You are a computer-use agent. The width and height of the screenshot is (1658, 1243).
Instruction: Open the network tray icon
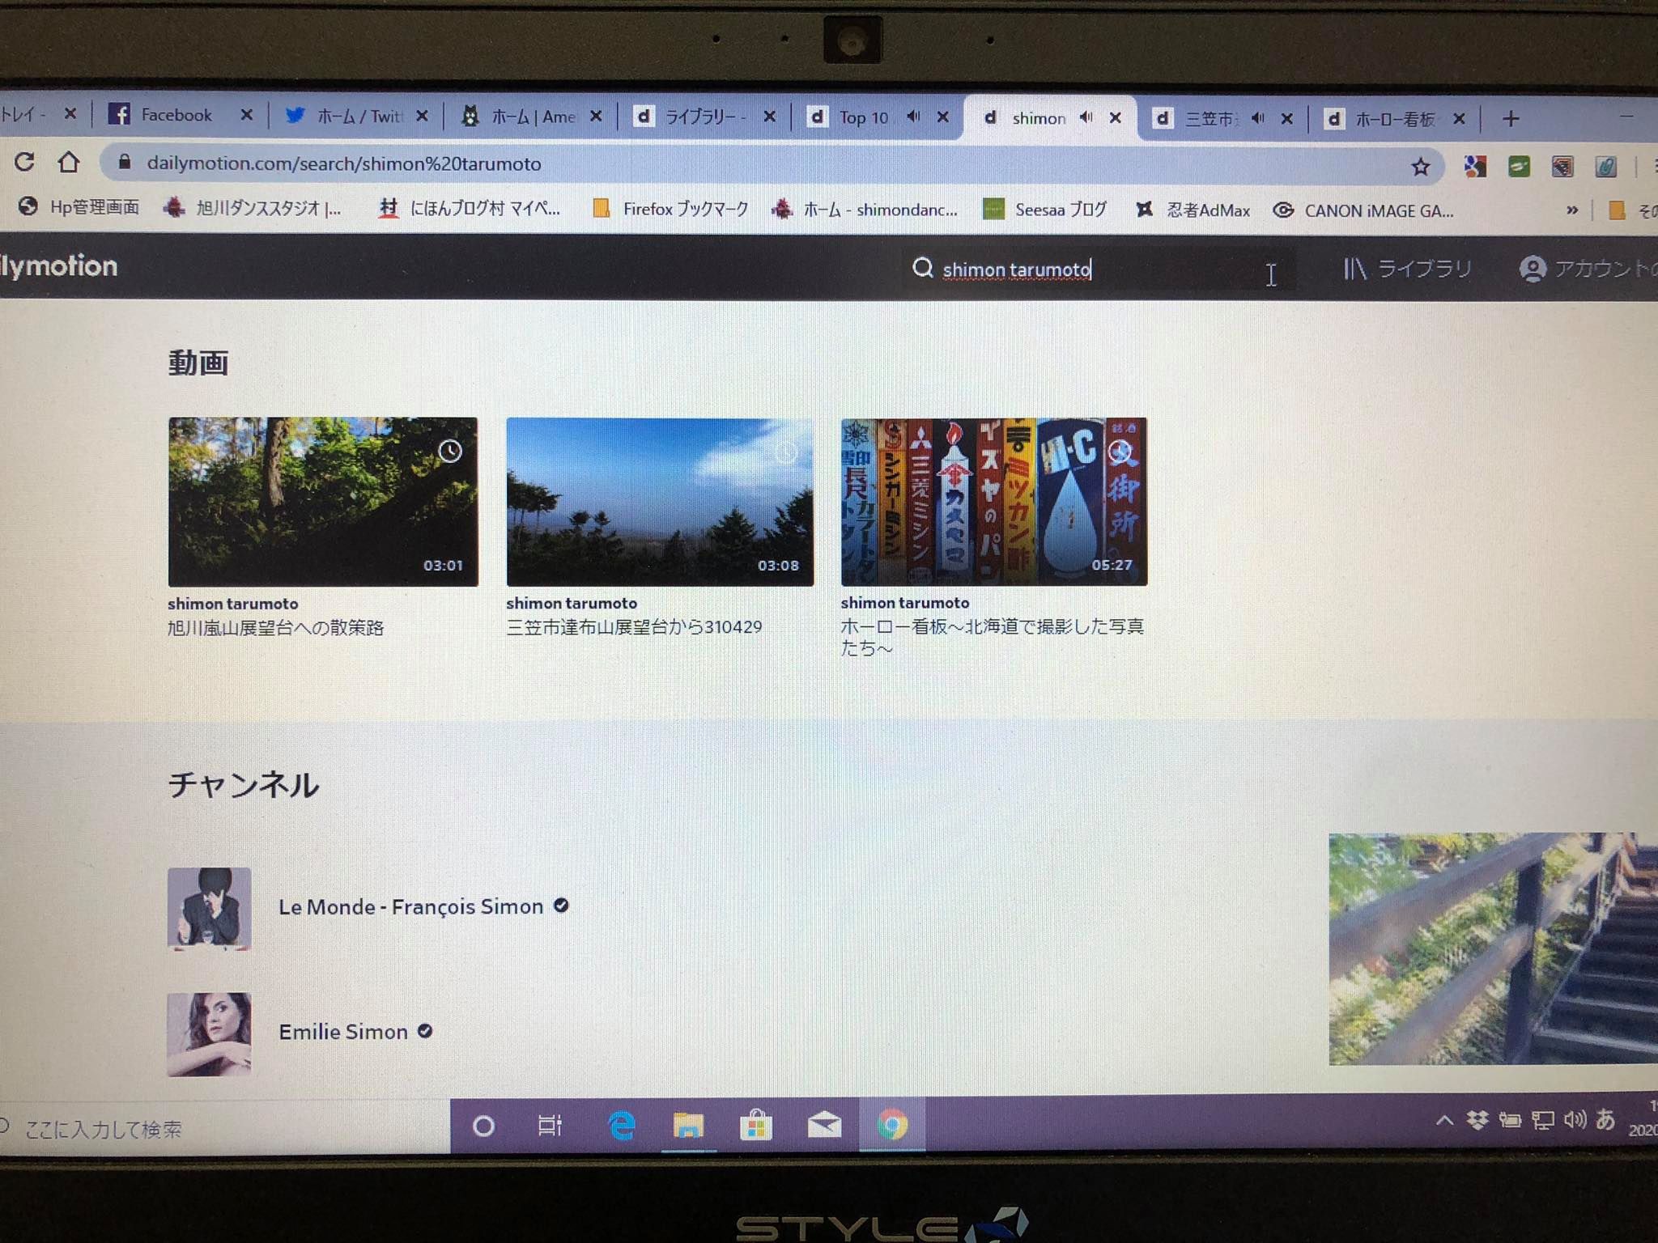tap(1542, 1120)
